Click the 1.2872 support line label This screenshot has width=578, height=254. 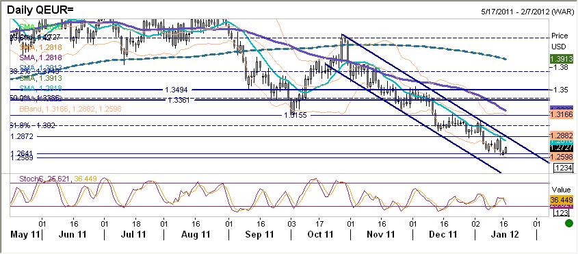tap(23, 136)
